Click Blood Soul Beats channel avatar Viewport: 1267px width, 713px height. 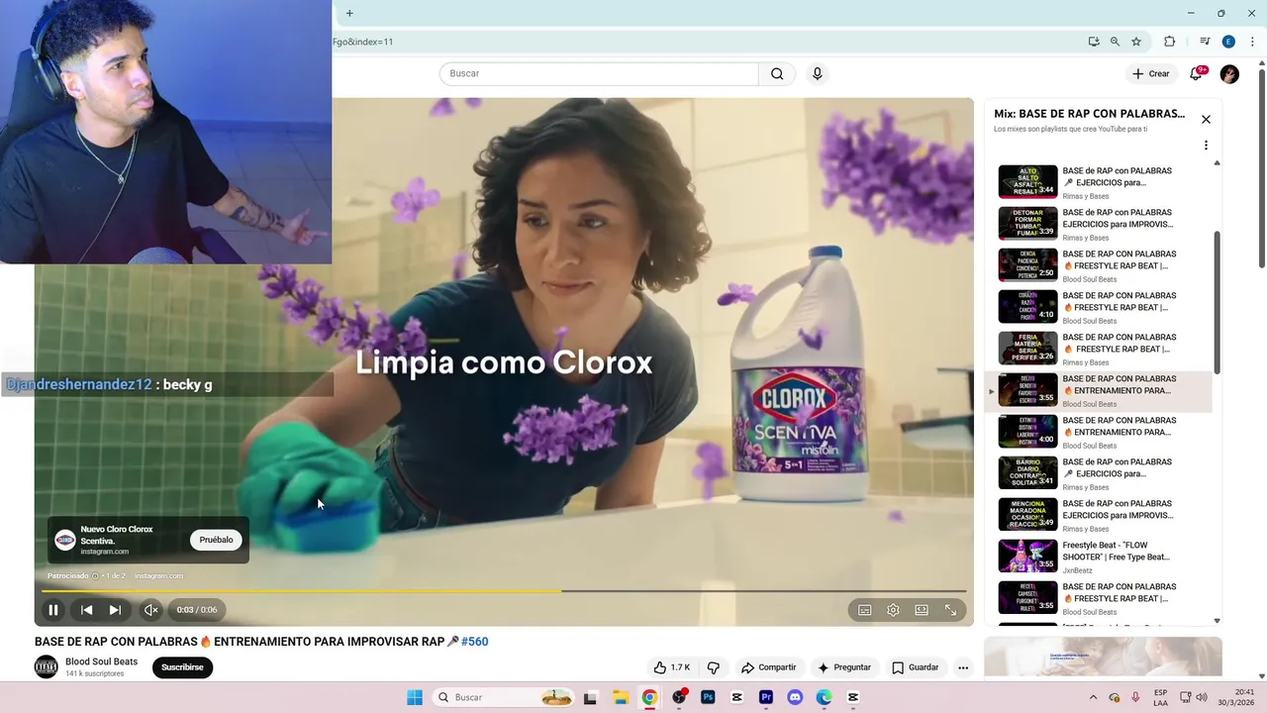[47, 667]
